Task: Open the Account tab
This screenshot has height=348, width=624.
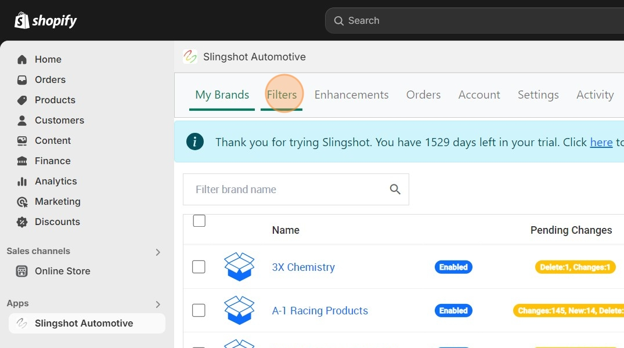Action: (479, 95)
